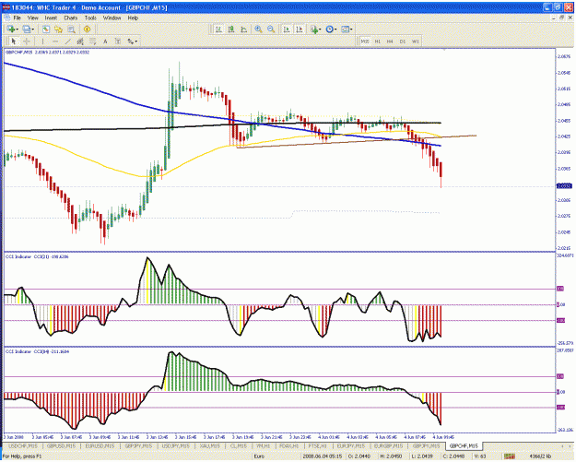The image size is (576, 462).
Task: Open the Window menu
Action: pyautogui.click(x=112, y=18)
